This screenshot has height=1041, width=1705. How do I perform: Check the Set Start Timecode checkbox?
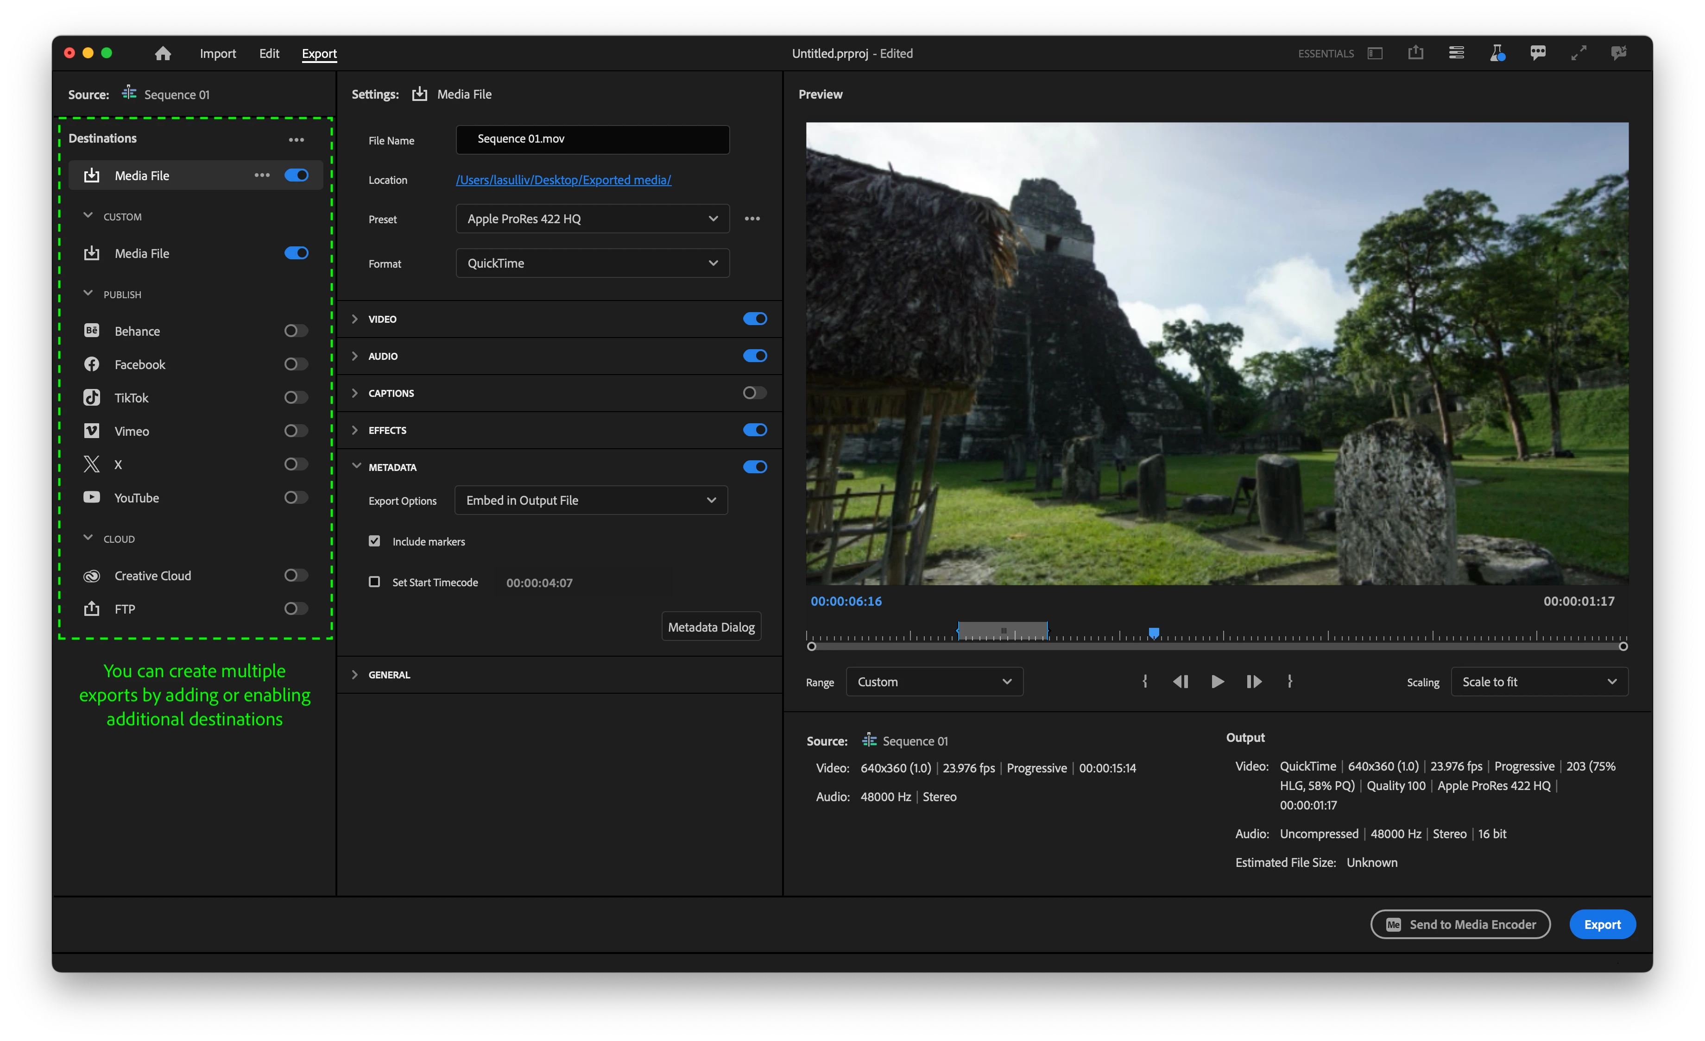(374, 582)
